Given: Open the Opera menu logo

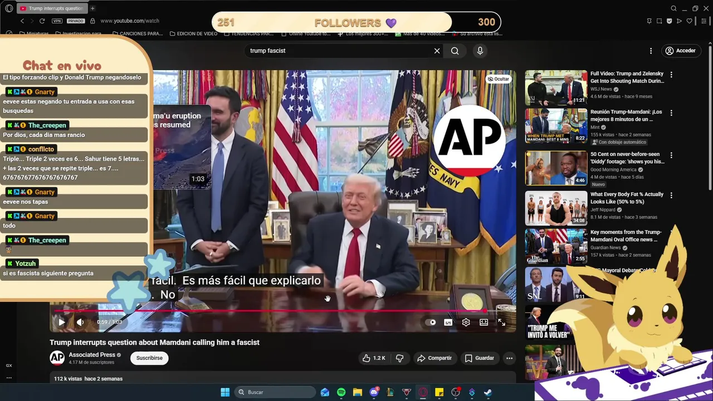Looking at the screenshot, I should (x=9, y=8).
